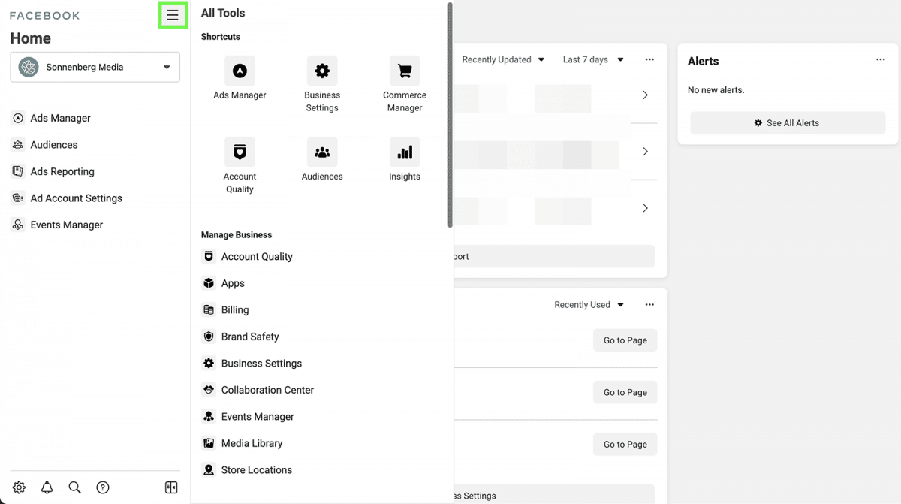
Task: Open the Recently Used sort dropdown
Action: point(589,305)
